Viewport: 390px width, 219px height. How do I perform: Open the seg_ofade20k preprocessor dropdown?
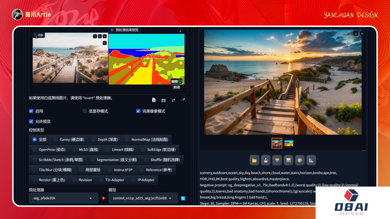point(64,198)
